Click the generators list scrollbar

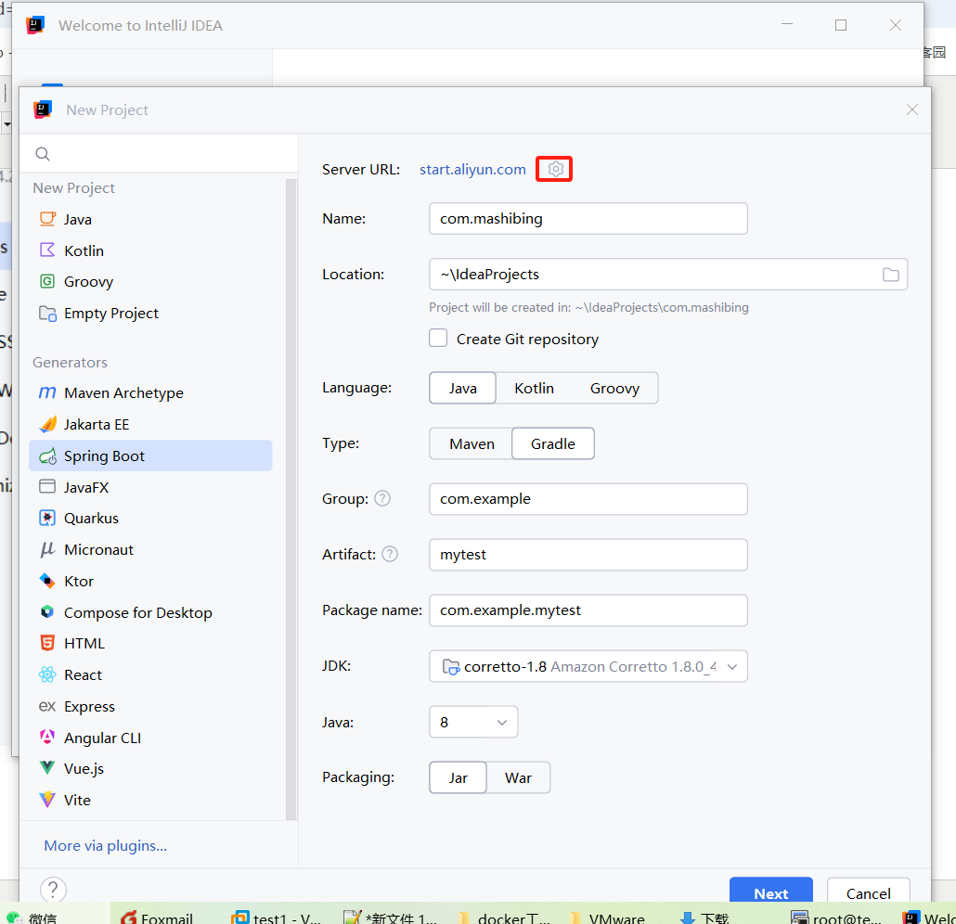(291, 498)
